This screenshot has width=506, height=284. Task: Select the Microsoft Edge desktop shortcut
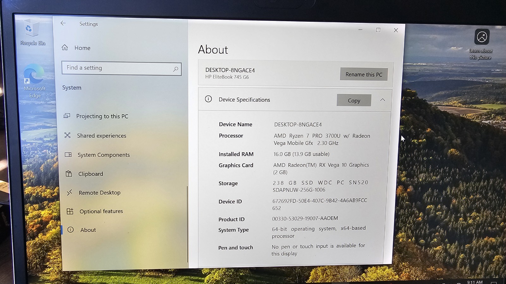(x=34, y=81)
